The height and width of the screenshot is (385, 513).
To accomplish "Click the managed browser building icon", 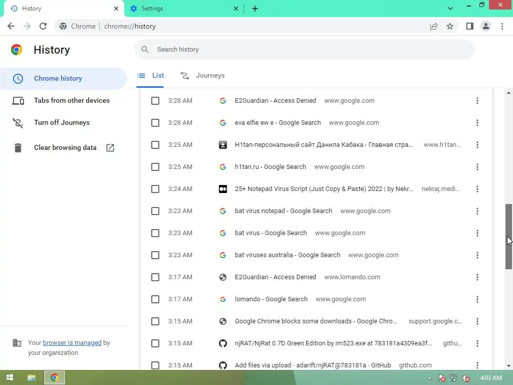I will 17,343.
